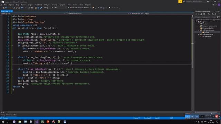Viewport: 221px width, 124px height.
Task: Start the Local Windows Debugger
Action: click(x=79, y=8)
